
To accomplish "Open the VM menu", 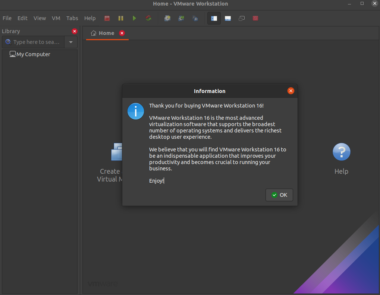I will coord(56,18).
